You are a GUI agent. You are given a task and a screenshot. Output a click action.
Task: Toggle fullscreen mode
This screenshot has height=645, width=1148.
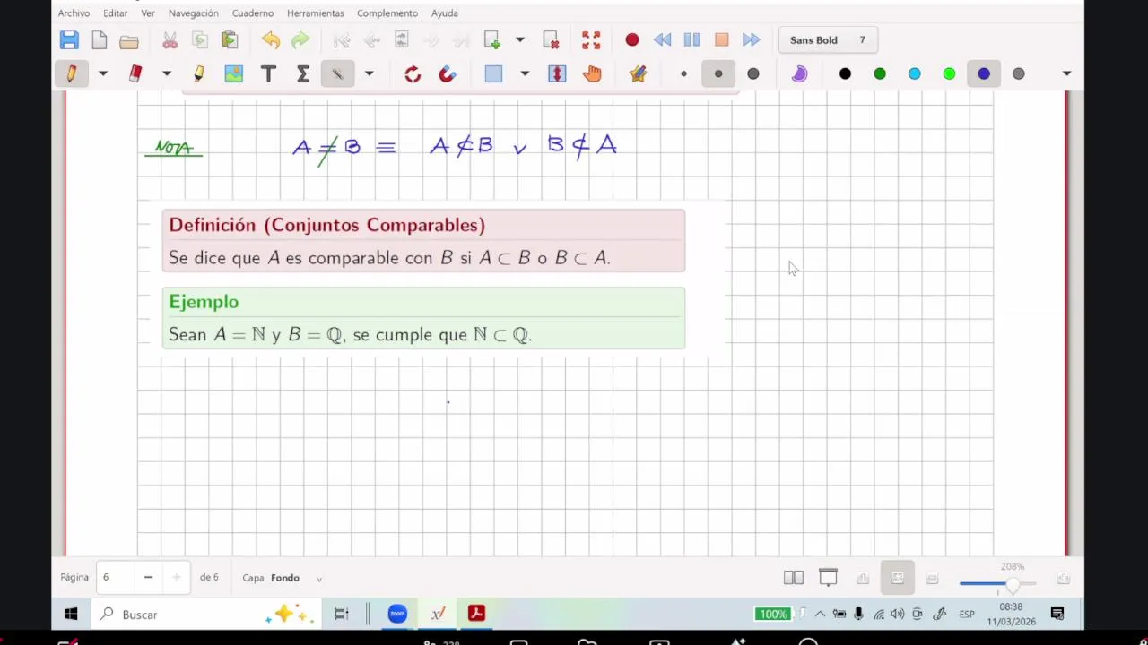591,40
